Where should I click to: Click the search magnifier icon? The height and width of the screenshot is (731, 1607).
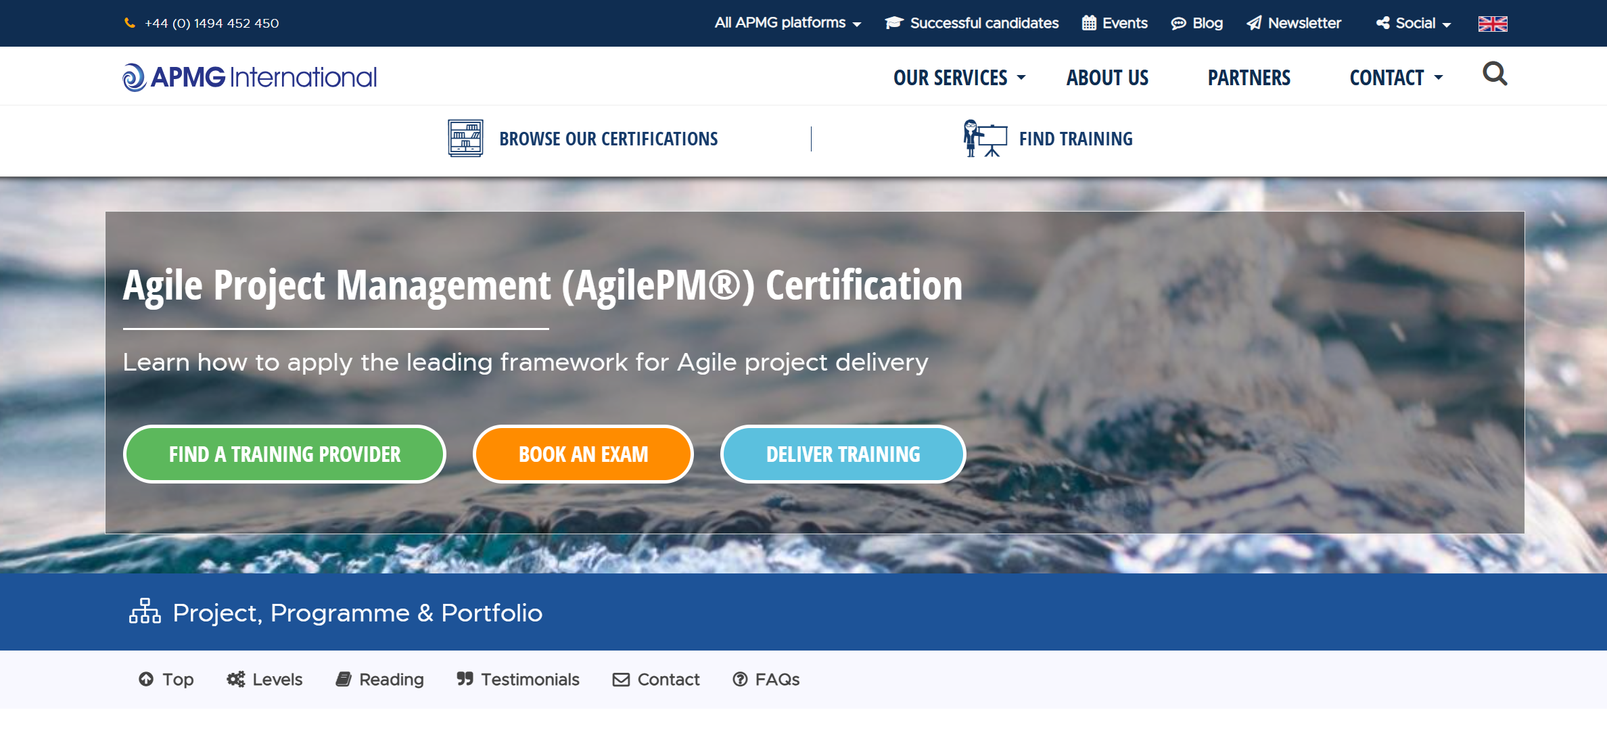[x=1495, y=74]
